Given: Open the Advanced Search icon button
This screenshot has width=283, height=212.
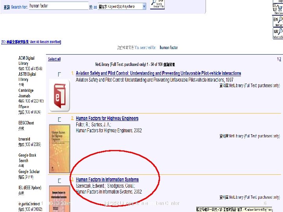Looking at the screenshot, I should click(x=278, y=33).
